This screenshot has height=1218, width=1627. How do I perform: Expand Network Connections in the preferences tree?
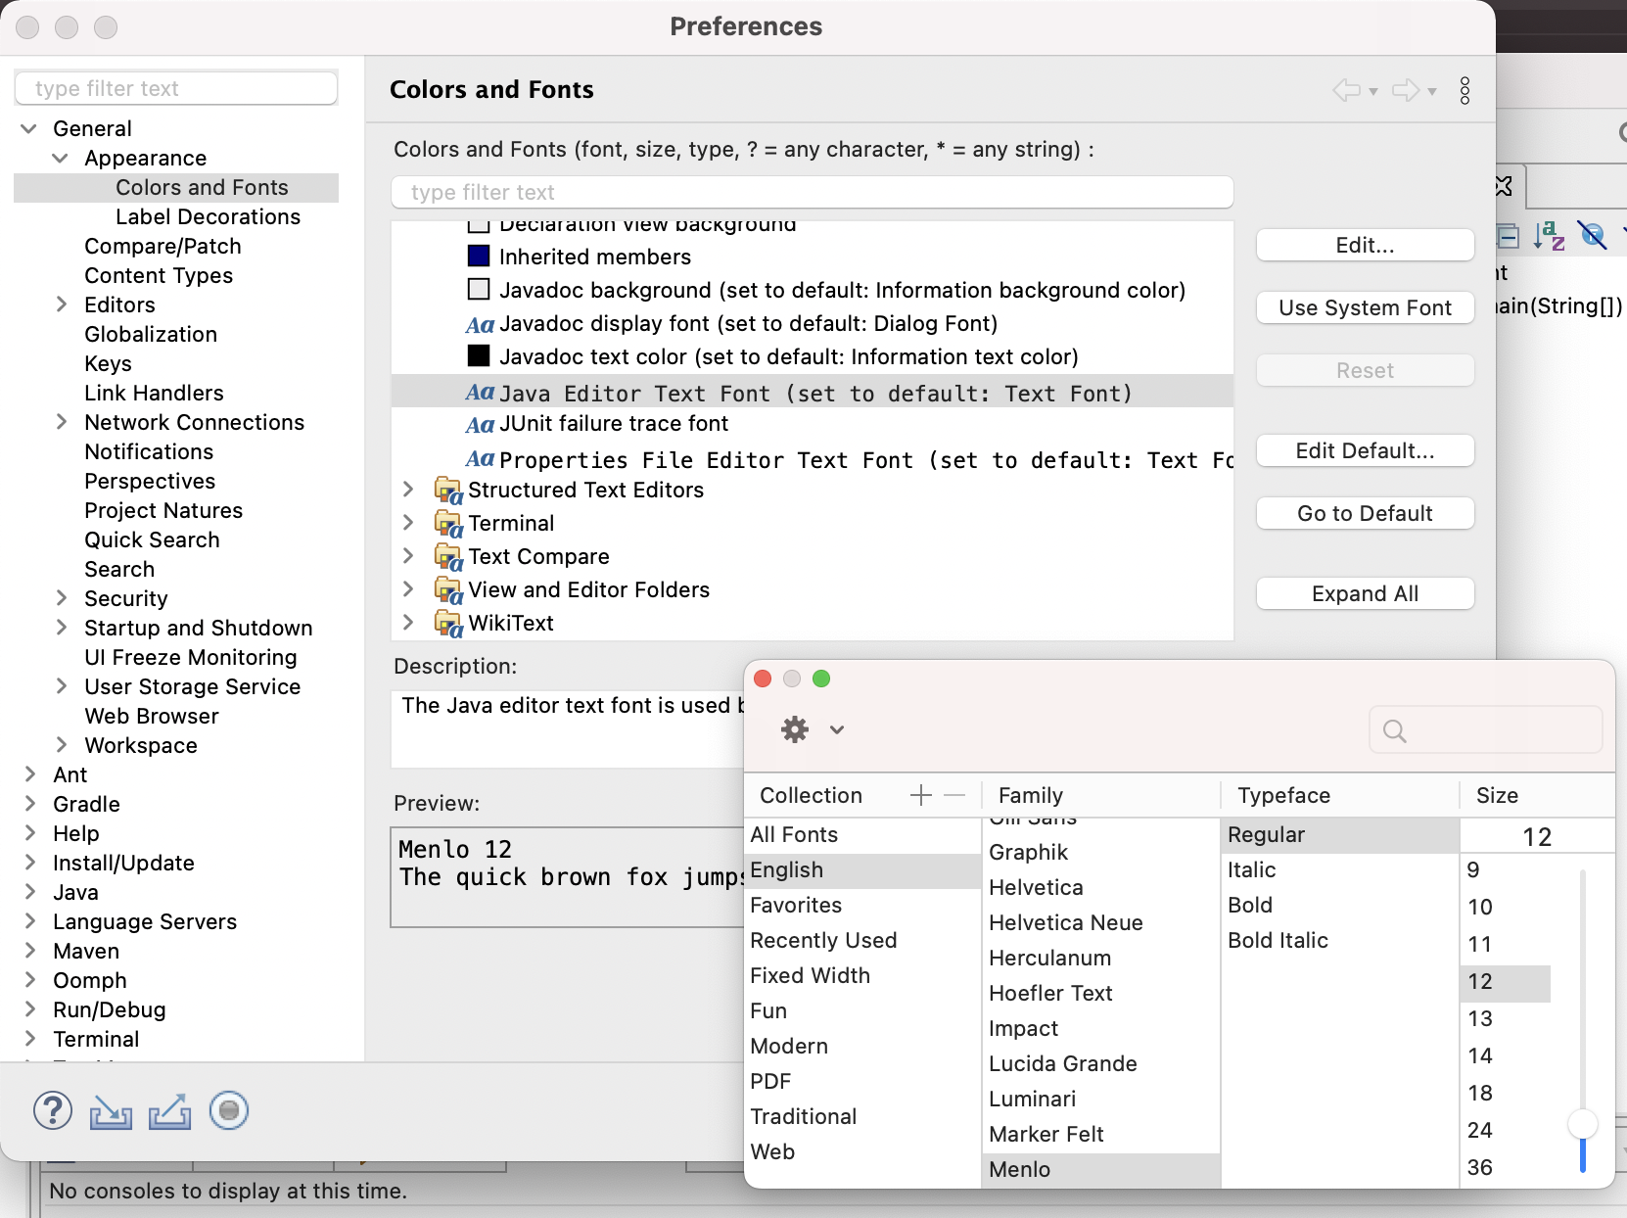pos(61,422)
